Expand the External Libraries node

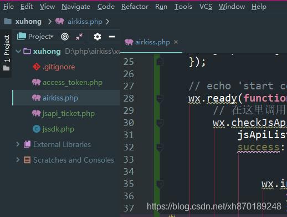(18, 144)
